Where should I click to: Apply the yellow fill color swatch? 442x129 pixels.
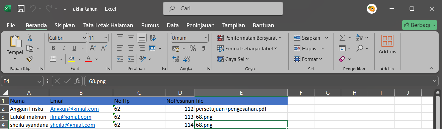[x=71, y=59]
